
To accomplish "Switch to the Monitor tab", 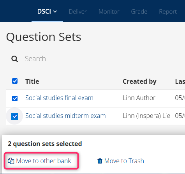I will pos(109,12).
